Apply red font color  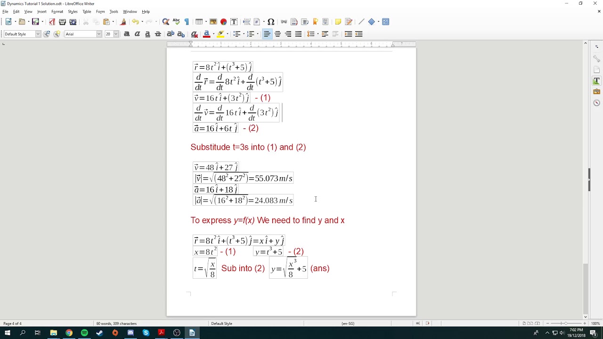click(206, 34)
